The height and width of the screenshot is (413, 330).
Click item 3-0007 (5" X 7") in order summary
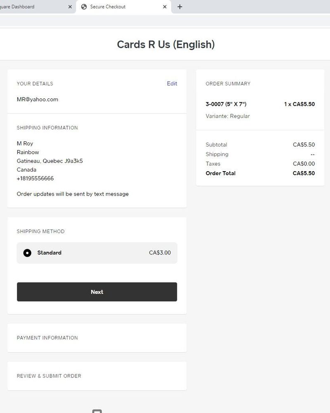[x=226, y=104]
